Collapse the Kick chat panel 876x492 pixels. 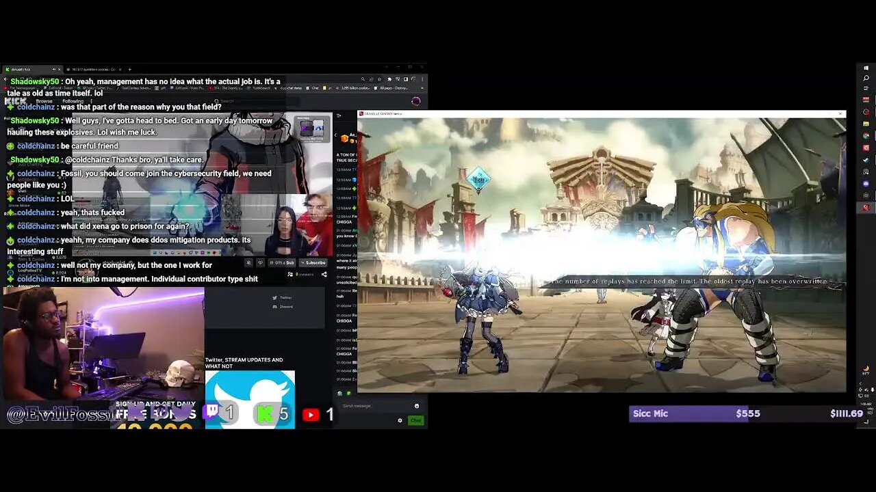click(x=338, y=115)
